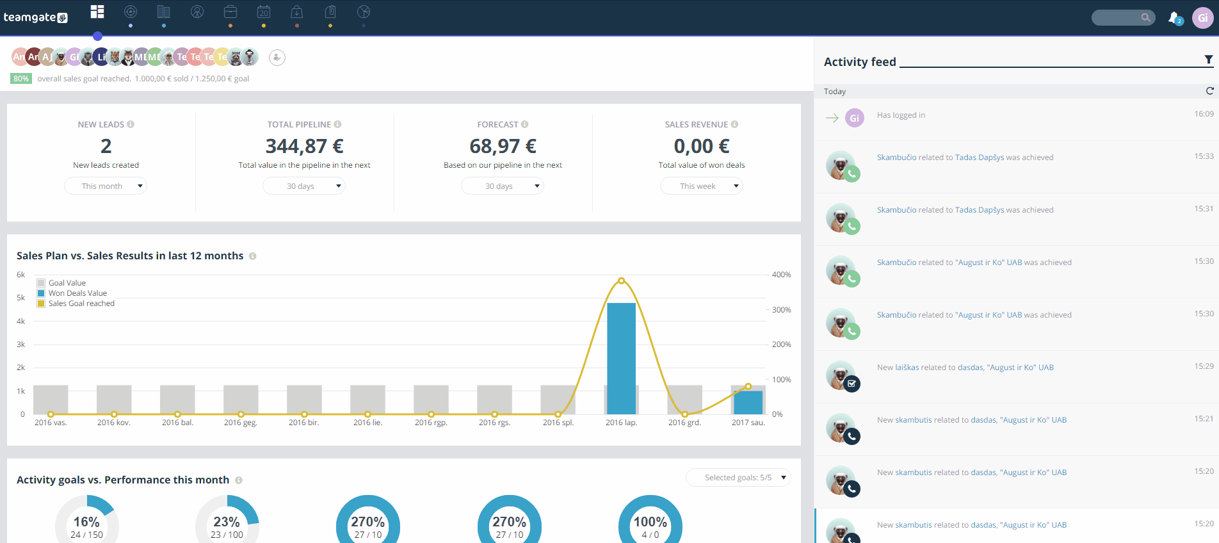This screenshot has width=1219, height=543.
Task: Open the Products shopping bag icon
Action: click(297, 12)
